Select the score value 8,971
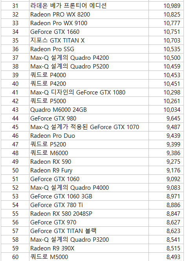 click(x=173, y=196)
